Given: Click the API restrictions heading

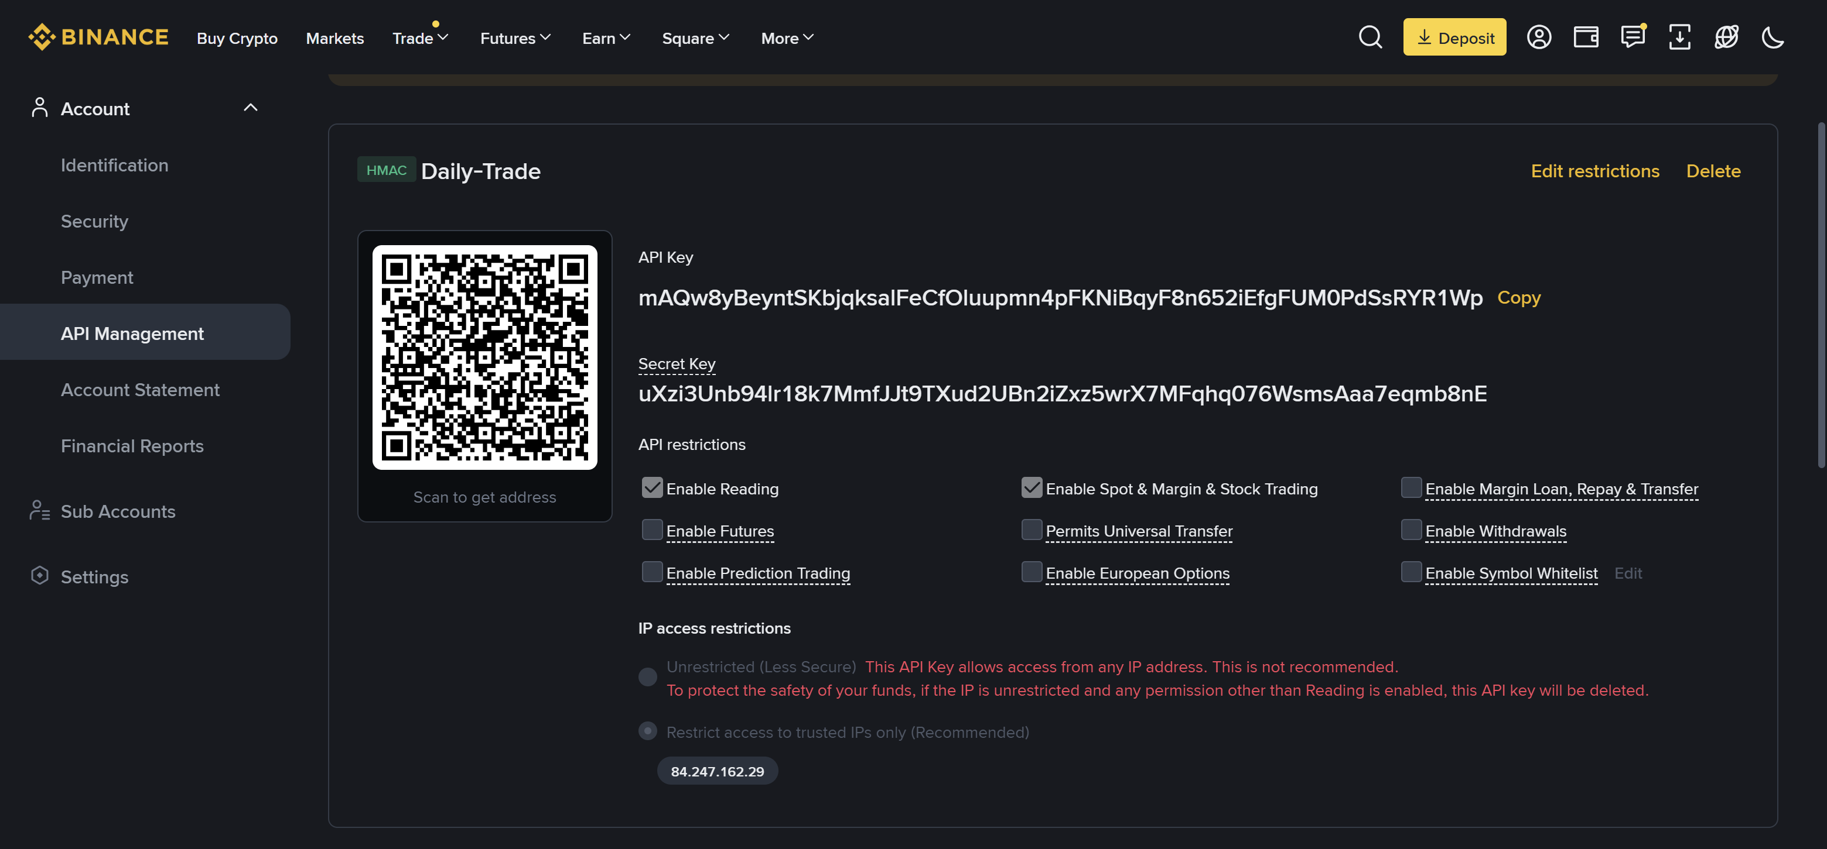Looking at the screenshot, I should point(692,444).
